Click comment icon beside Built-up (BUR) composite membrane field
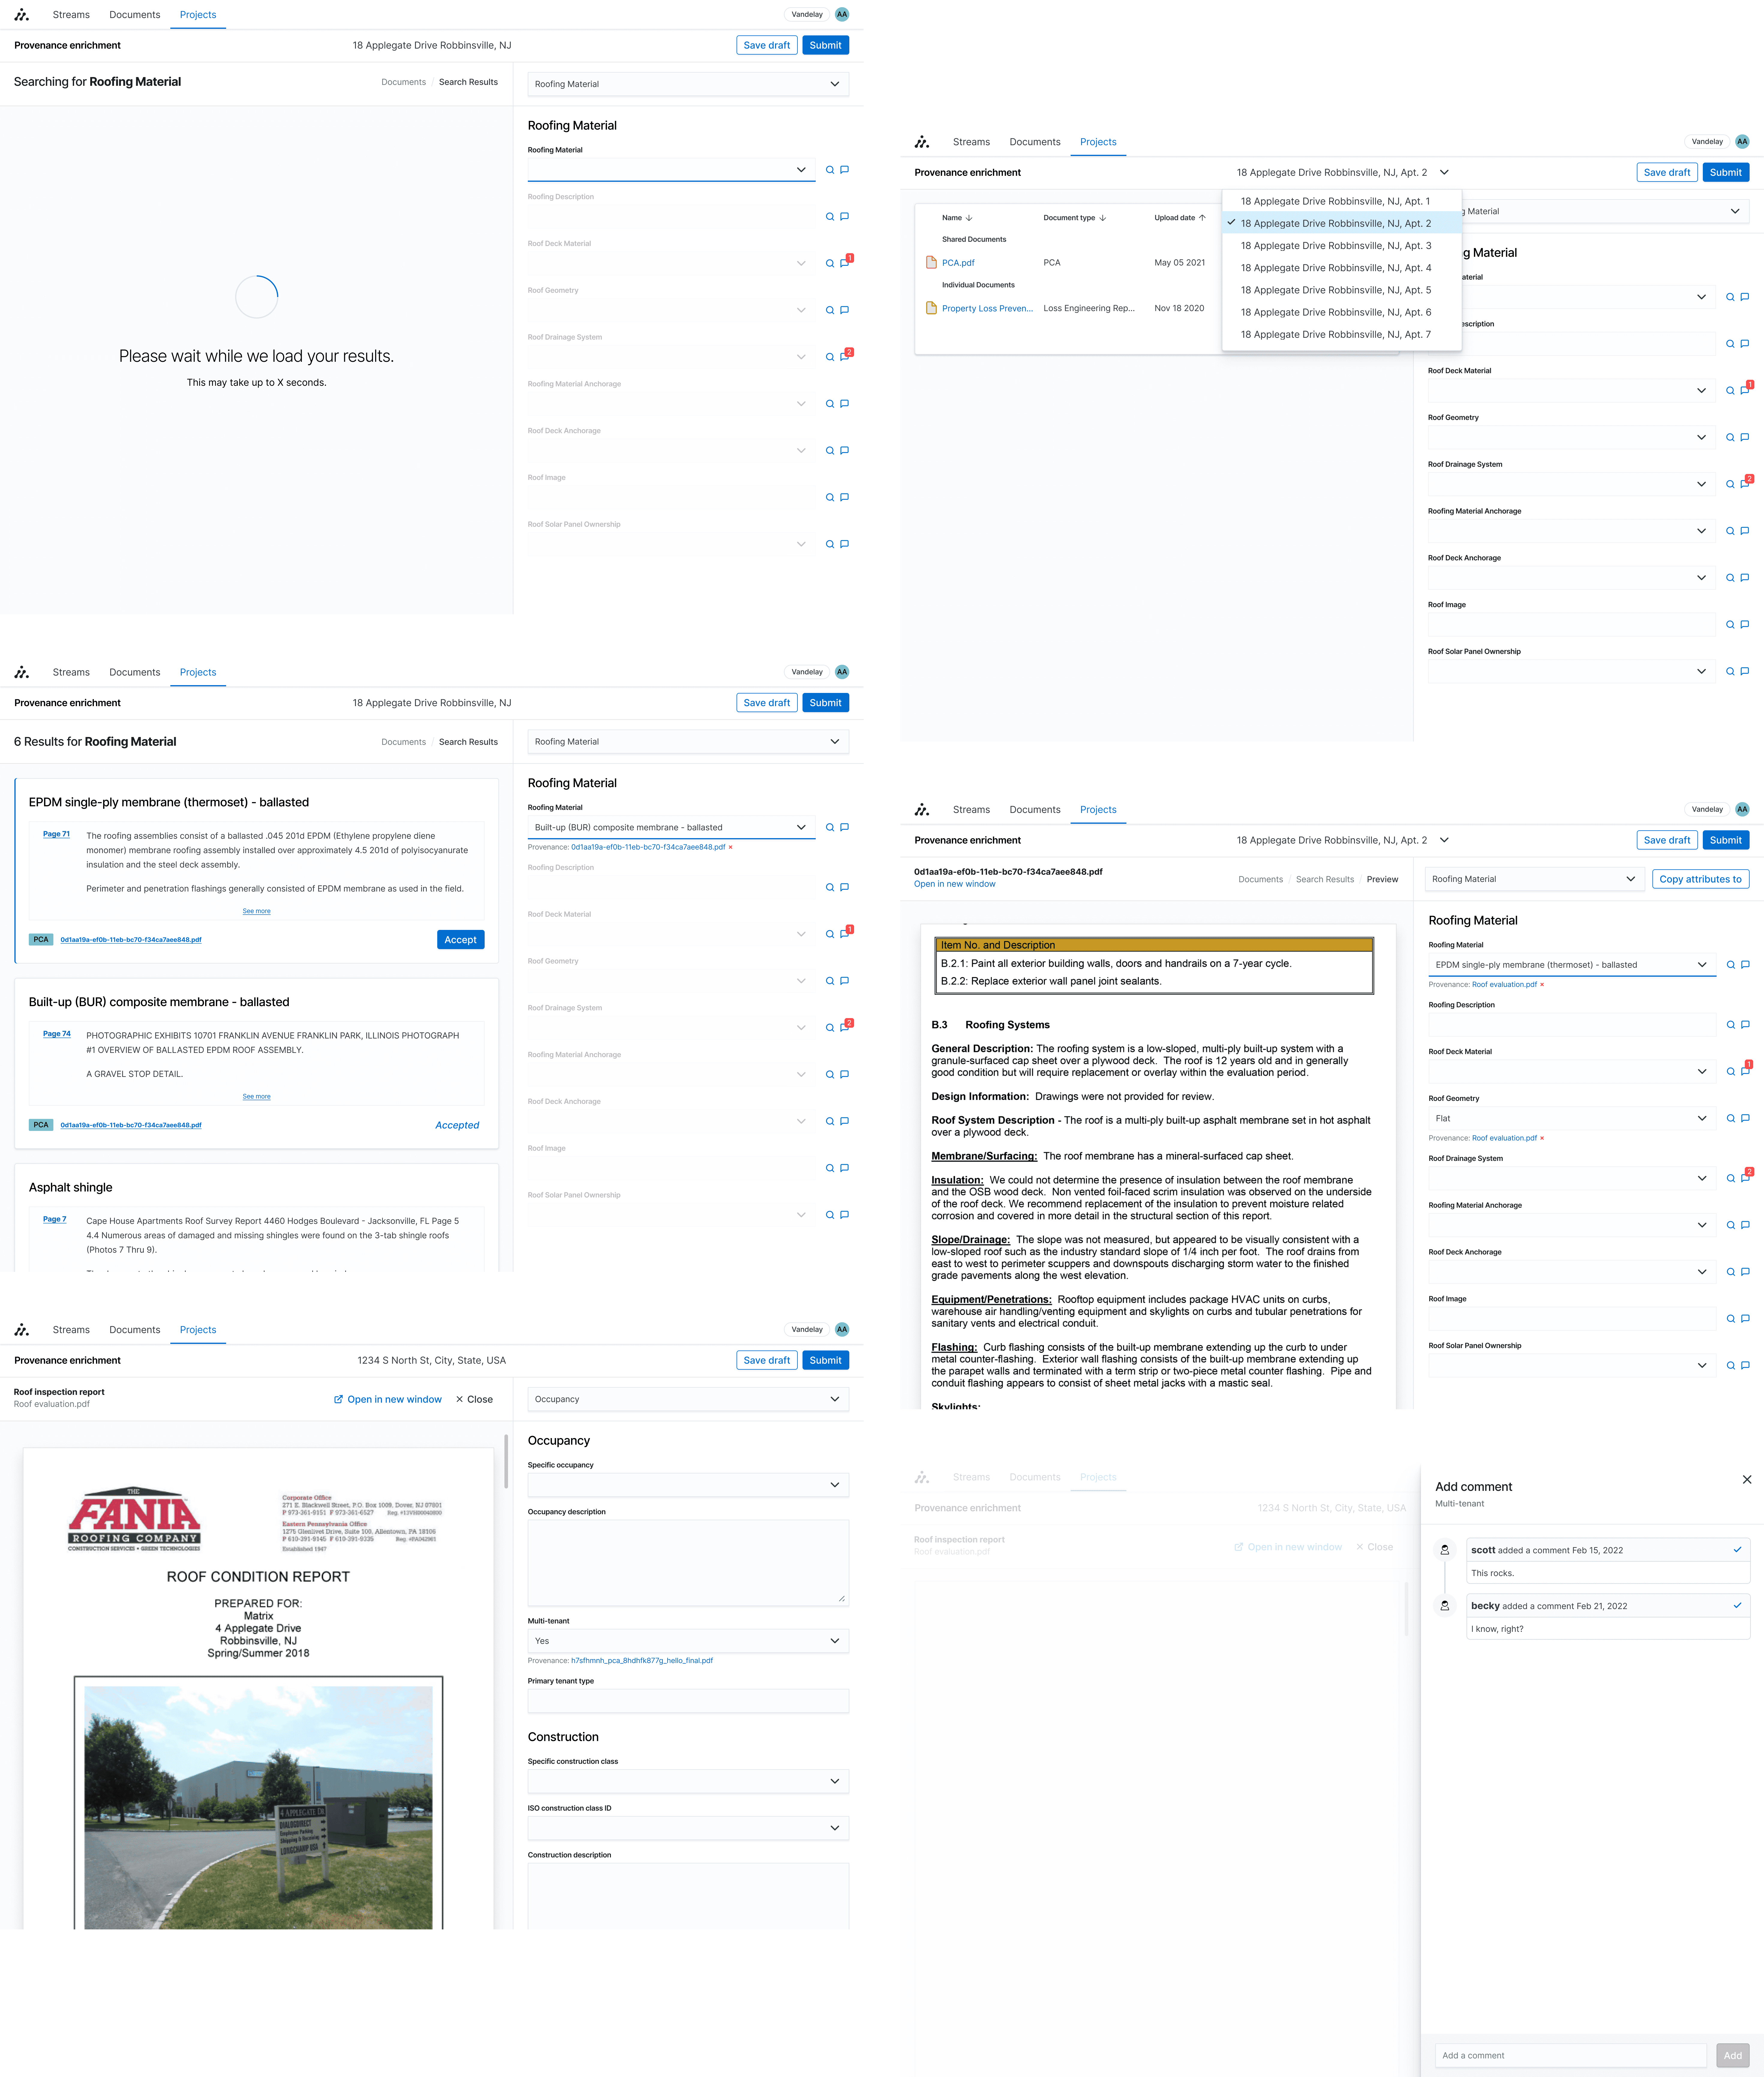The width and height of the screenshot is (1764, 2077). click(x=845, y=827)
